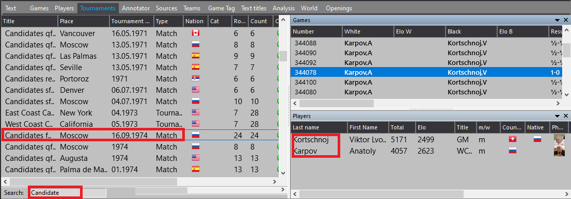Click Kortschnoj's Russian native flag
The width and height of the screenshot is (571, 199).
coord(537,139)
